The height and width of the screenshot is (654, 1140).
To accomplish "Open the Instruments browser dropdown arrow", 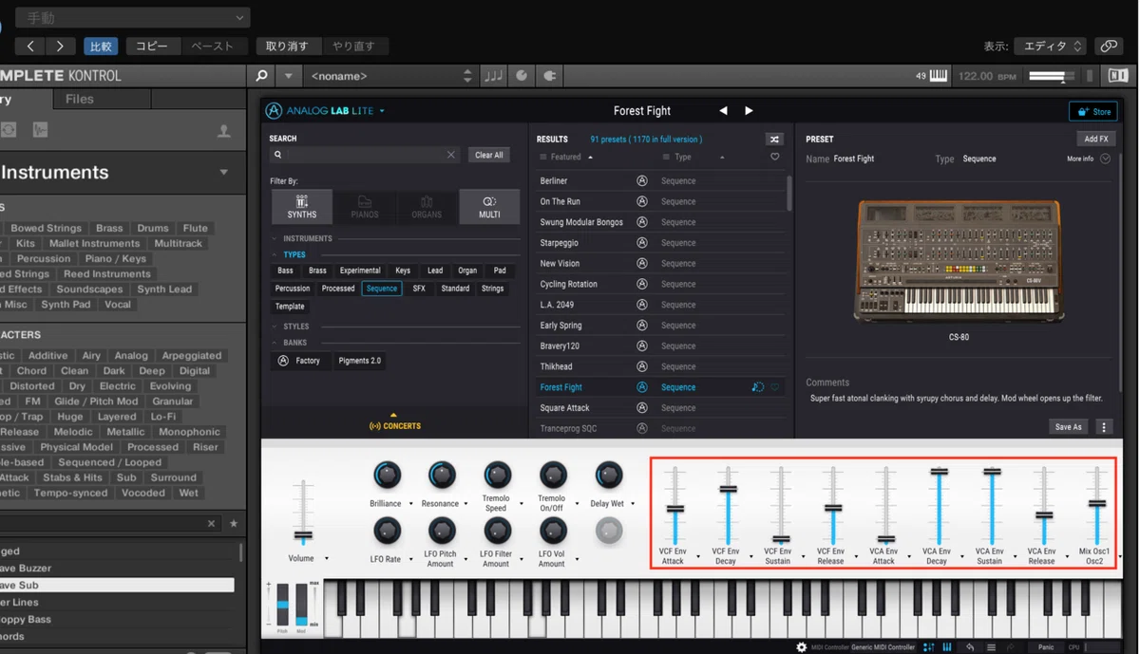I will (x=224, y=172).
